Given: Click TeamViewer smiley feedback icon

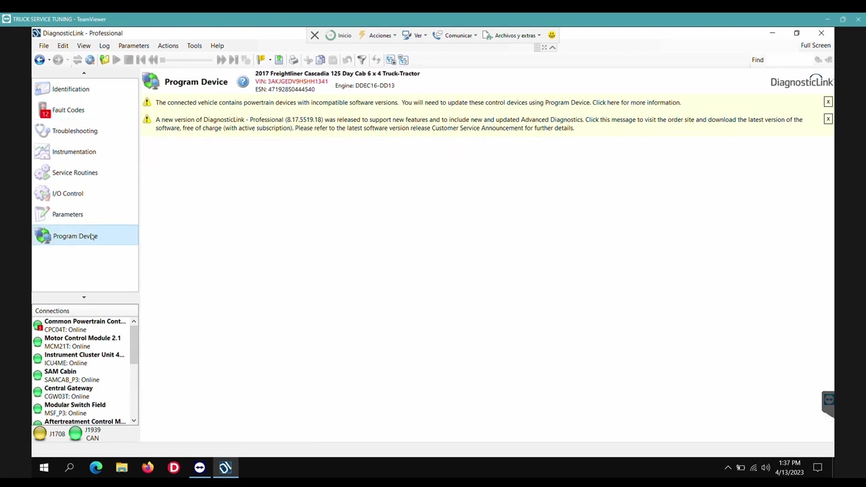Looking at the screenshot, I should pyautogui.click(x=552, y=35).
